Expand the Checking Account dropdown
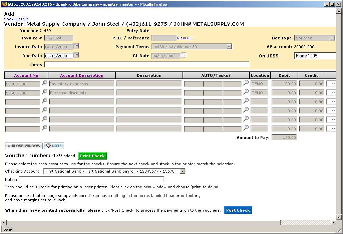The image size is (343, 234). (x=182, y=171)
